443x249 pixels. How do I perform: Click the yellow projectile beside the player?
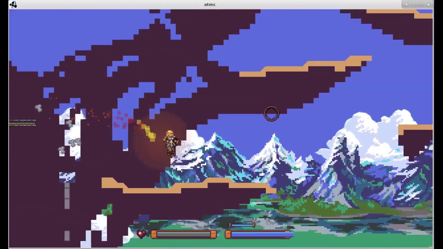tap(146, 131)
